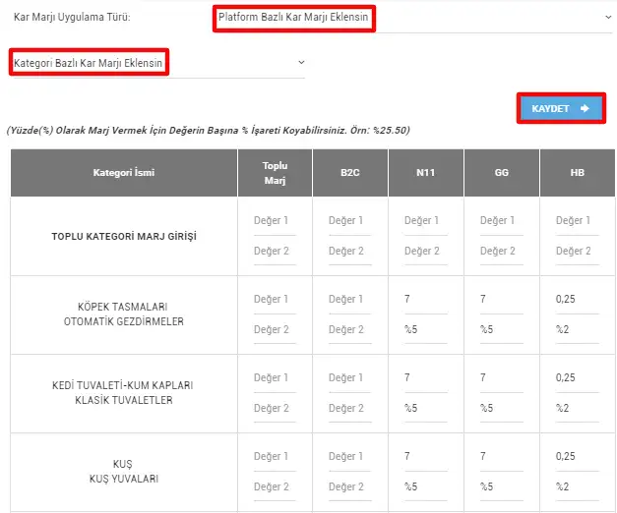This screenshot has width=617, height=513.
Task: Click N11 Değer 1 field in TOPLU KATEGORİ MARJ GİRİŞİ row
Action: point(426,221)
